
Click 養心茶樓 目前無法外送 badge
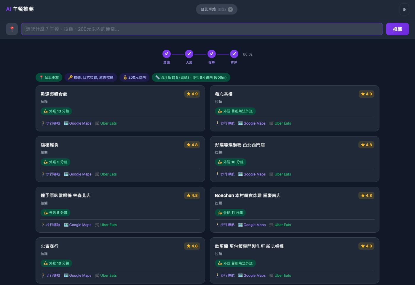235,111
